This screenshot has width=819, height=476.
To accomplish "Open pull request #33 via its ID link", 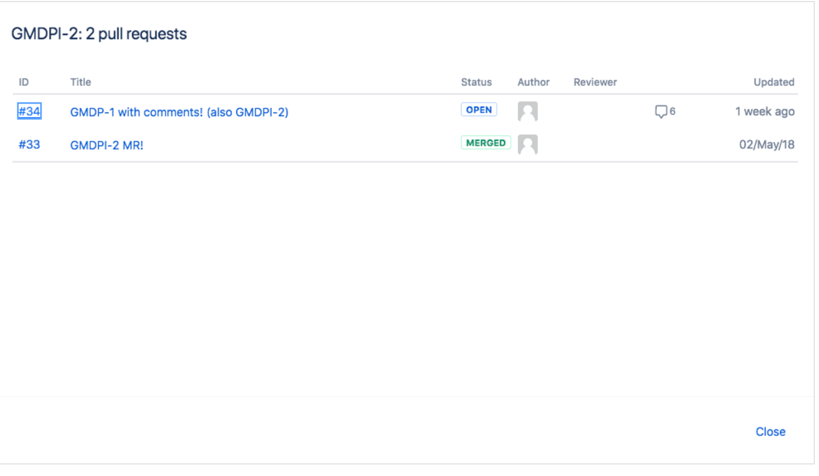I will click(x=29, y=144).
